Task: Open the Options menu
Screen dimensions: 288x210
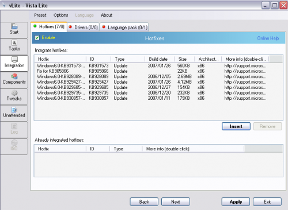Action: pos(60,15)
